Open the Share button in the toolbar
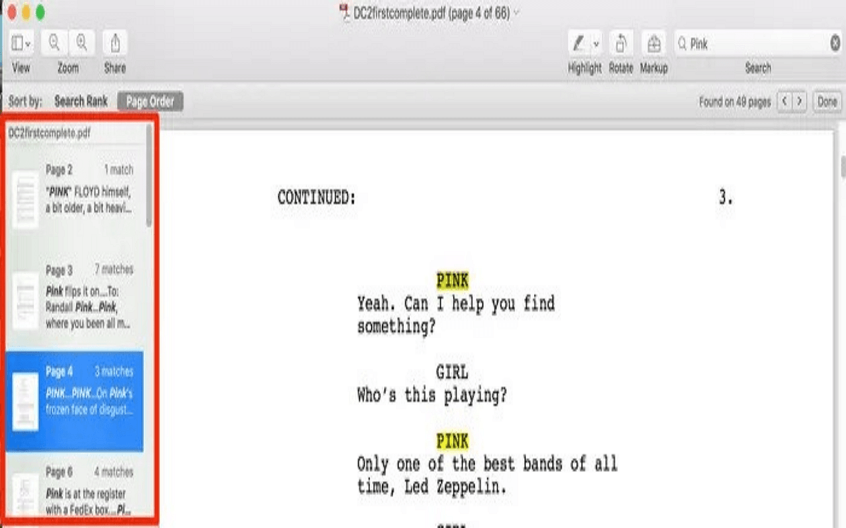 (x=115, y=44)
